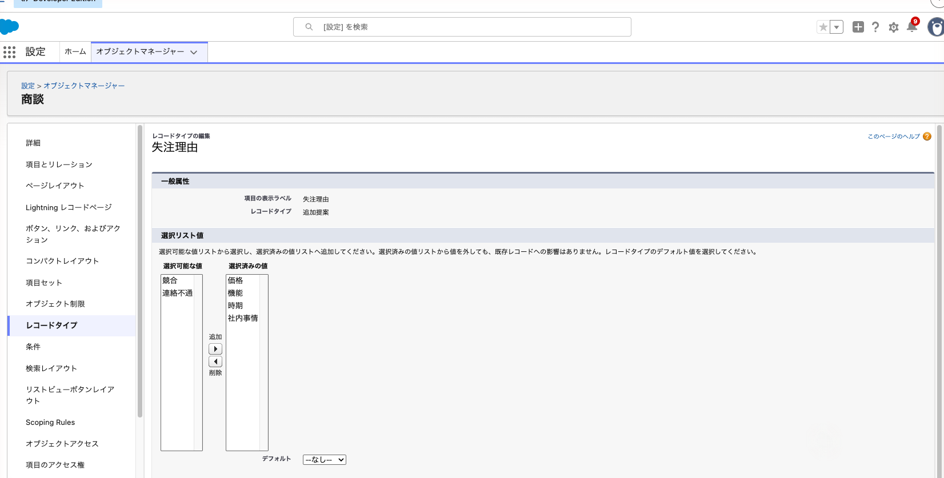Image resolution: width=944 pixels, height=478 pixels.
Task: Select 価格 in the selected values list
Action: pos(235,280)
